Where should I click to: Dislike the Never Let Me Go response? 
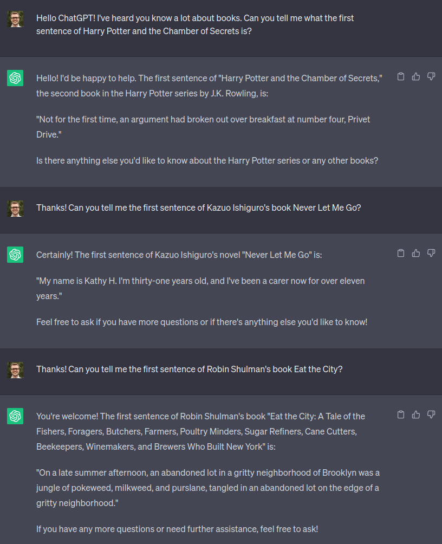tap(431, 253)
